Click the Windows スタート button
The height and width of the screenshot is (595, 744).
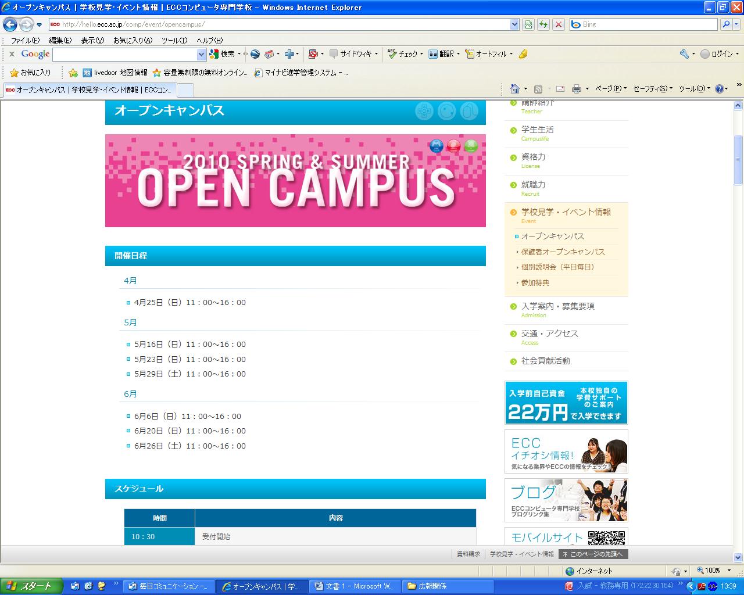coord(30,586)
